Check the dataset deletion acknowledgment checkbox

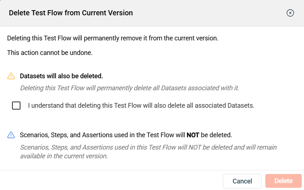(16, 106)
